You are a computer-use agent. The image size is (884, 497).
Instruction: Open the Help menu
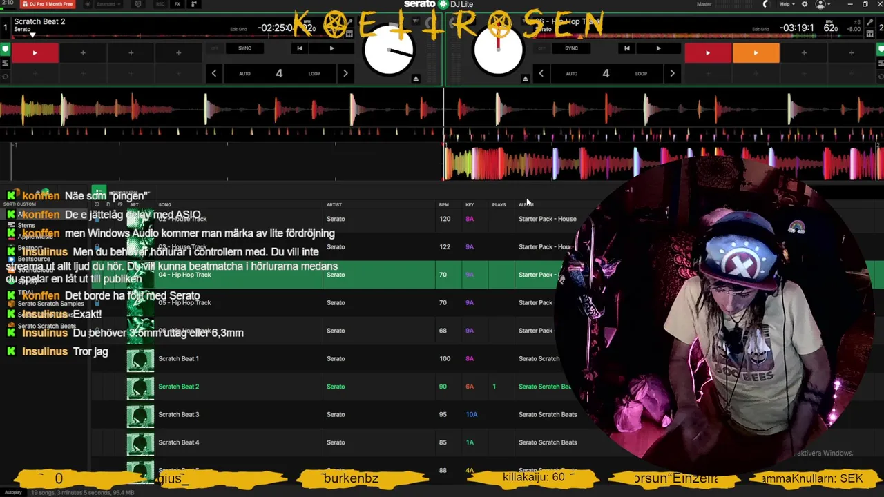(x=787, y=4)
